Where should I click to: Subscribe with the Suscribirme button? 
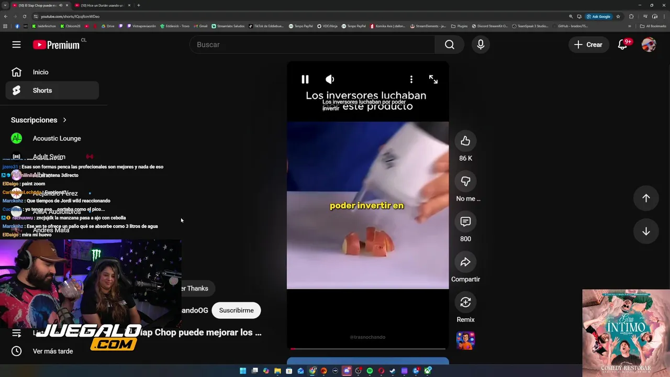[x=236, y=310]
